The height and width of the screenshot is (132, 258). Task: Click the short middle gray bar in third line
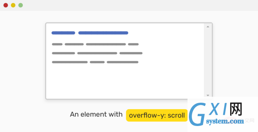(97, 62)
